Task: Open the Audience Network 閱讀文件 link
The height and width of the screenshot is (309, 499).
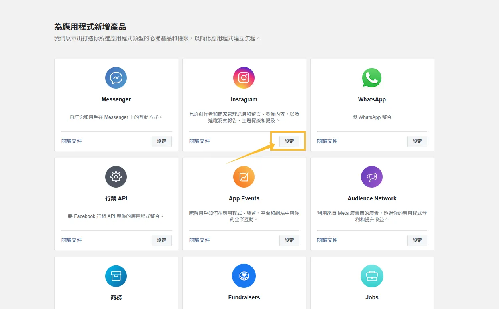Action: point(327,240)
